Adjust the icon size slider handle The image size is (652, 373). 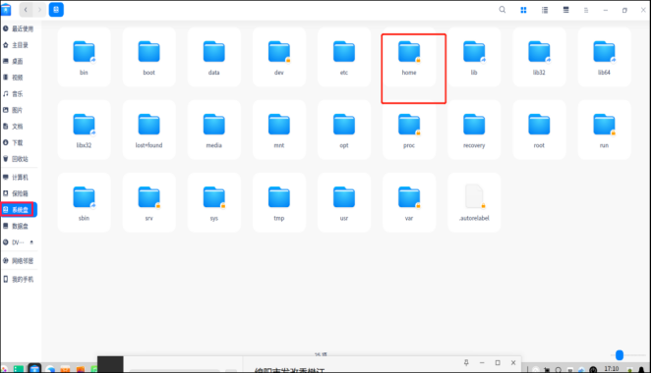(620, 355)
